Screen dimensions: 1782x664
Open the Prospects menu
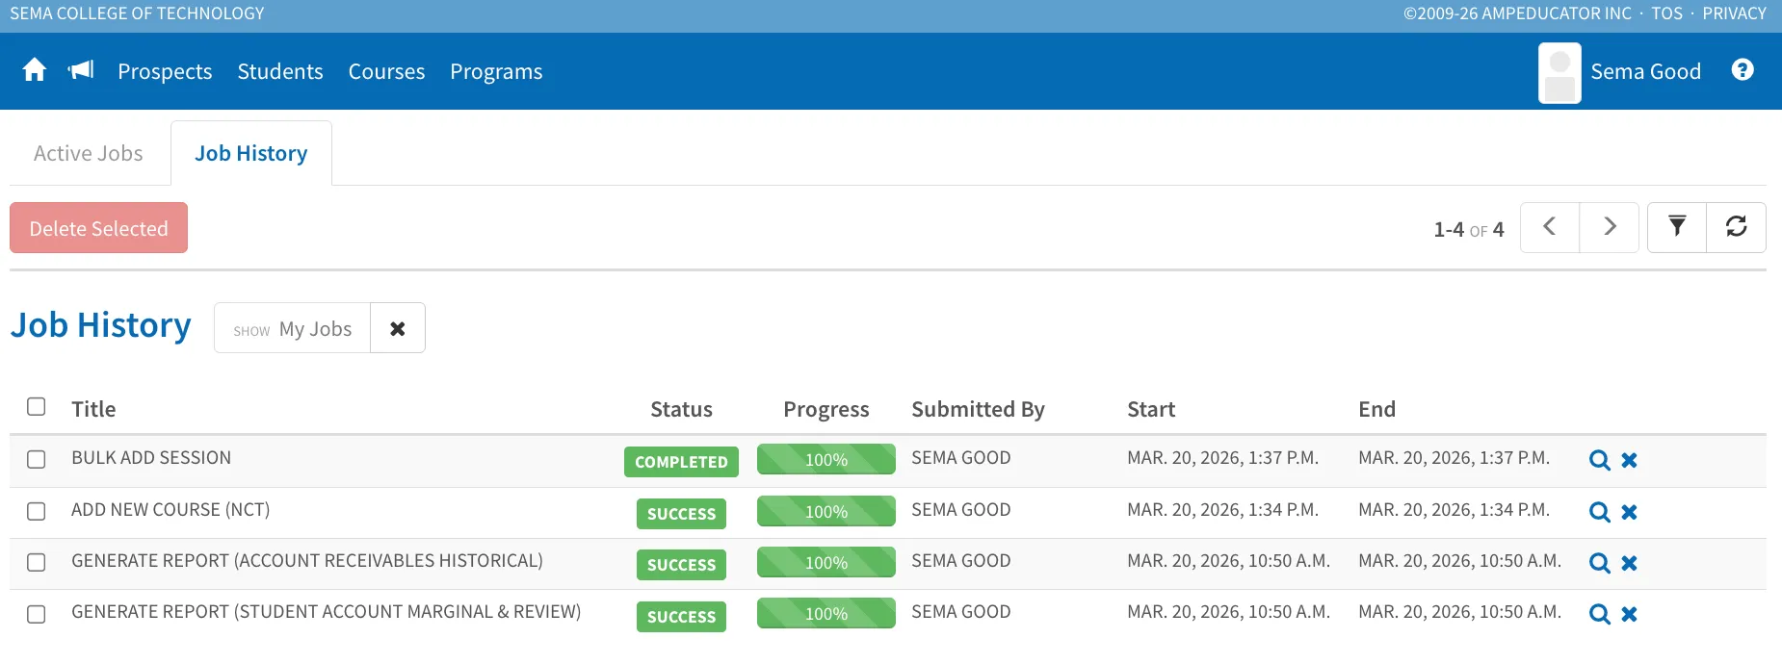pos(165,71)
